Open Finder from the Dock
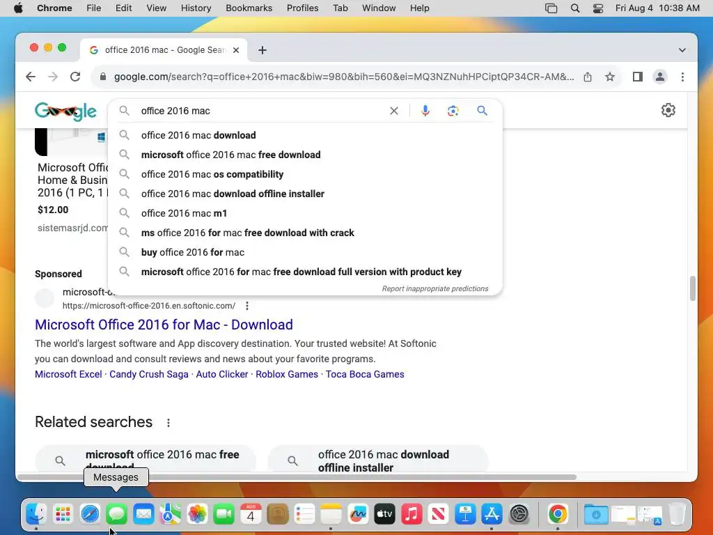 (x=36, y=514)
